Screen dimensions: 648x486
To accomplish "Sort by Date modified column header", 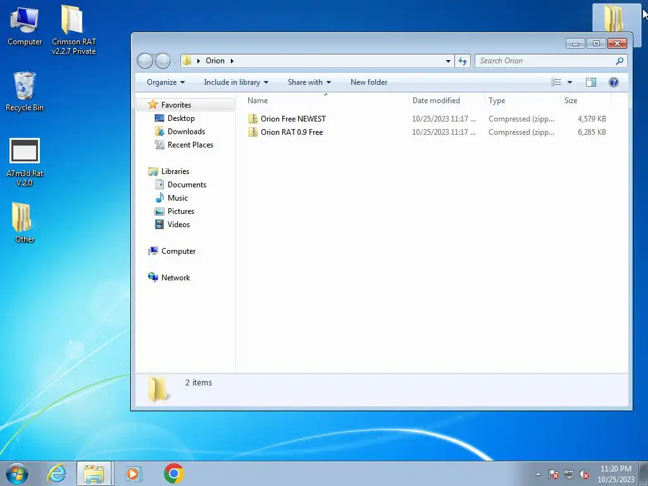I will pos(446,101).
